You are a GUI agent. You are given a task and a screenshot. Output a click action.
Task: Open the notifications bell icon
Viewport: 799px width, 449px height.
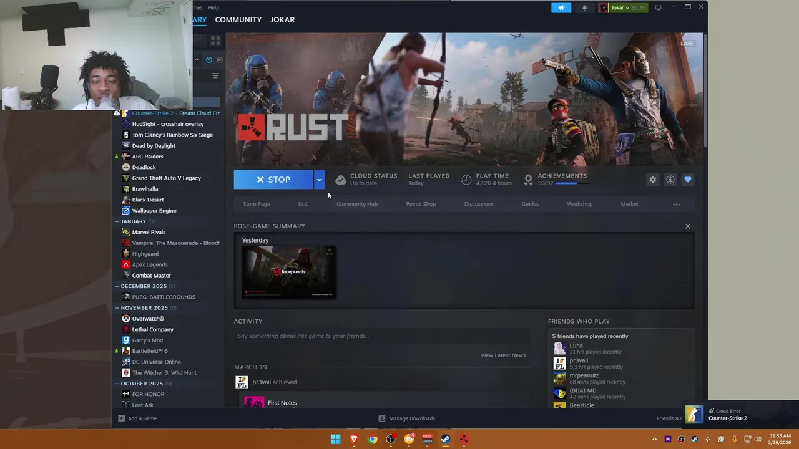(x=584, y=7)
